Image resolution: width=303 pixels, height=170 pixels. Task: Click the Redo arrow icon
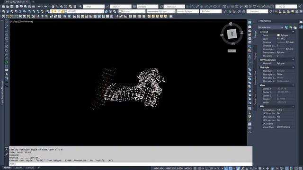[x=45, y=7]
